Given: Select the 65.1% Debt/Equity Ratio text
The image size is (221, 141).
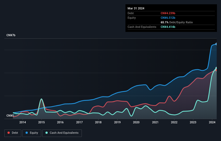Looking at the screenshot, I should point(177,22).
